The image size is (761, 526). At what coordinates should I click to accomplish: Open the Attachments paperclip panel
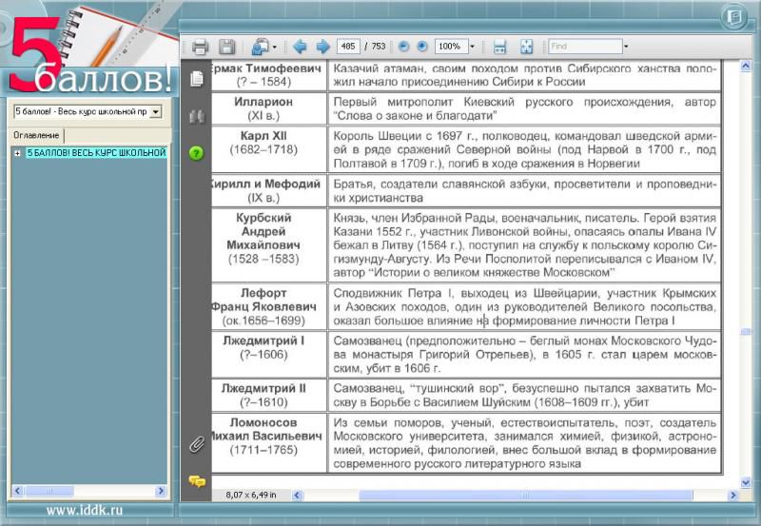[x=197, y=443]
